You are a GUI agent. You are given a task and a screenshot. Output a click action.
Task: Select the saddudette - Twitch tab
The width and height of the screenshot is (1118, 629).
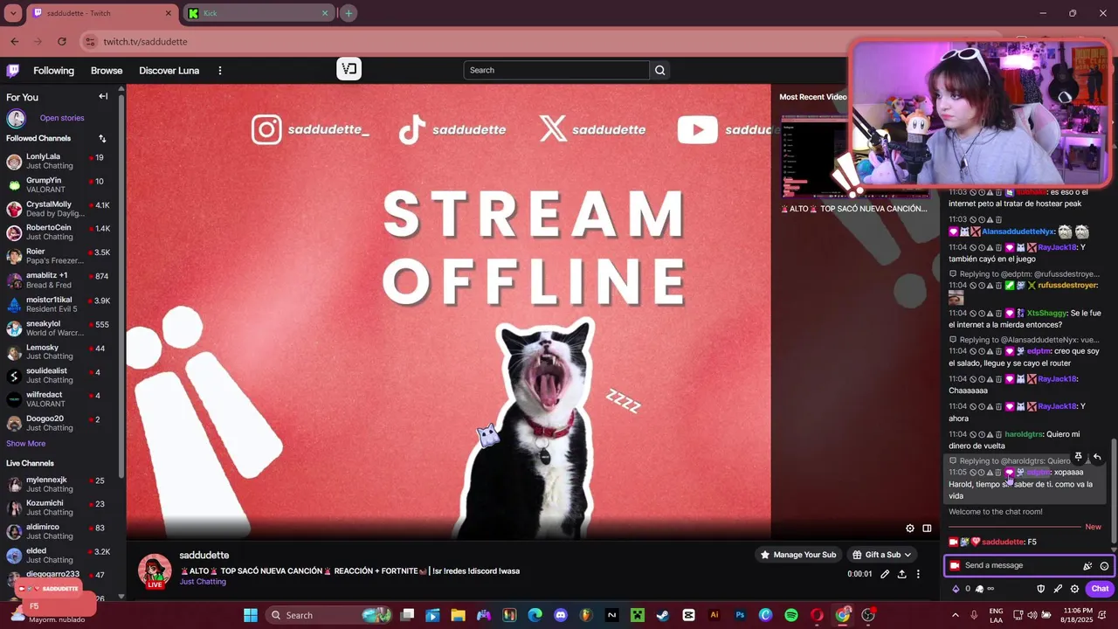point(101,13)
